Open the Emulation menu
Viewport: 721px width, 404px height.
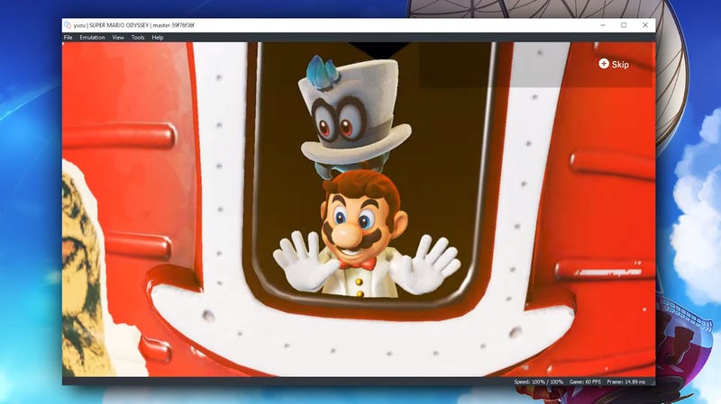tap(92, 38)
